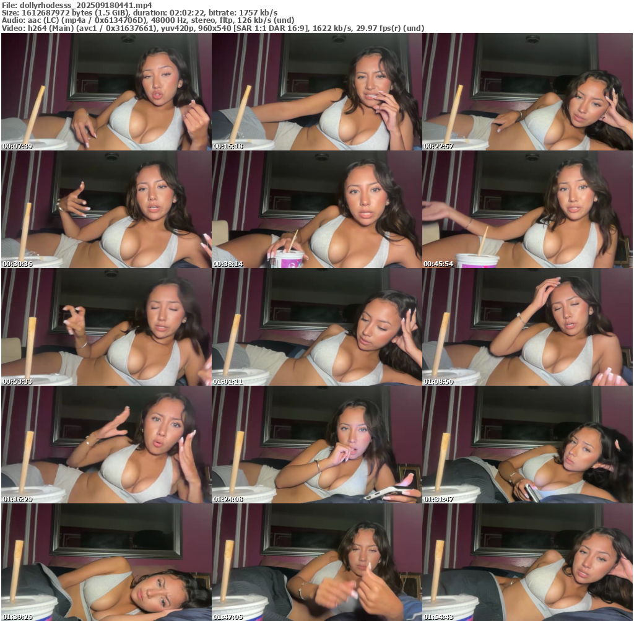Viewport: 634px width, 621px height.
Task: Click the Size and duration info line
Action: 139,12
